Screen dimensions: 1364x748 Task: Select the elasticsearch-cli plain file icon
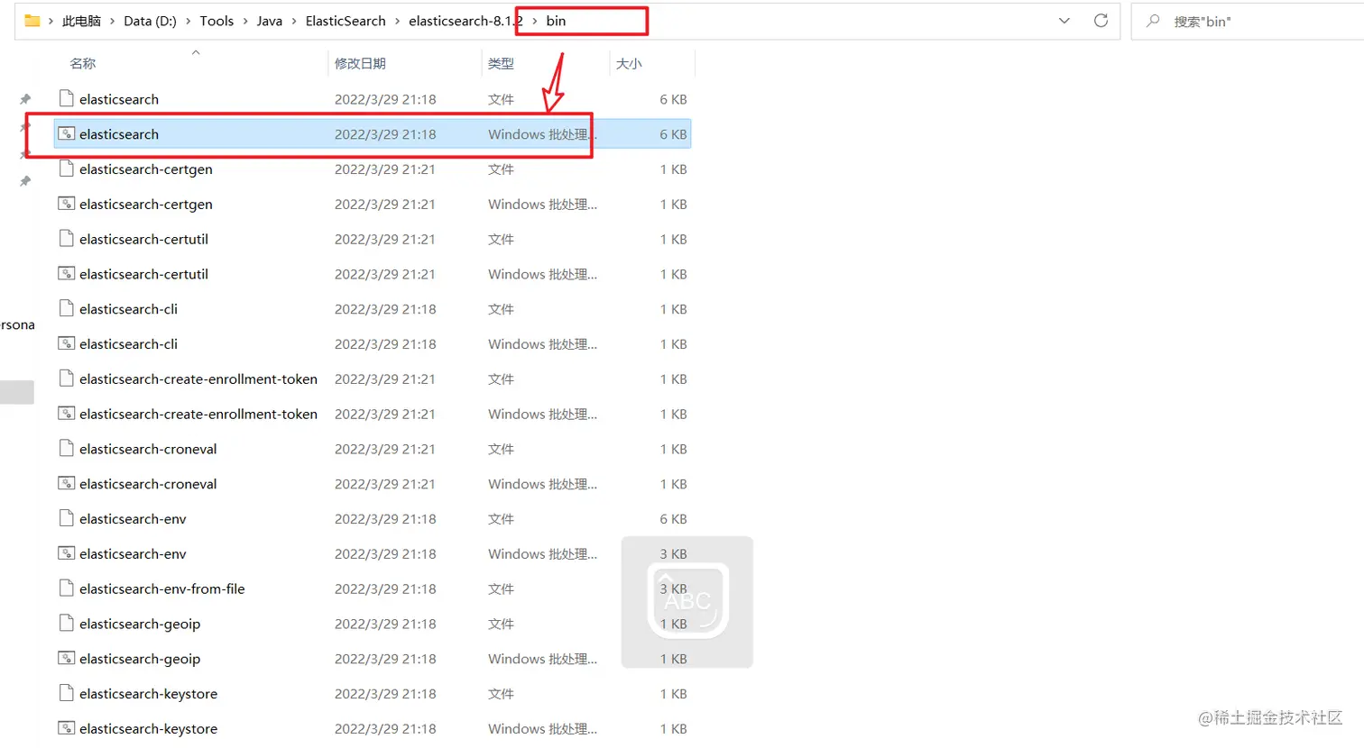click(66, 309)
